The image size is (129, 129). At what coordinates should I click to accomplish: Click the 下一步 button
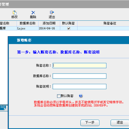click(x=90, y=123)
